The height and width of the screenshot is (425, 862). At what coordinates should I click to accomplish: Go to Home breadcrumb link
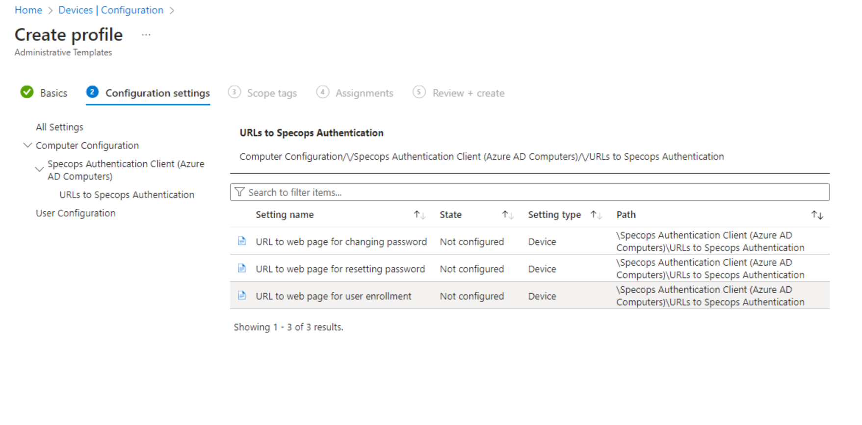[x=28, y=10]
